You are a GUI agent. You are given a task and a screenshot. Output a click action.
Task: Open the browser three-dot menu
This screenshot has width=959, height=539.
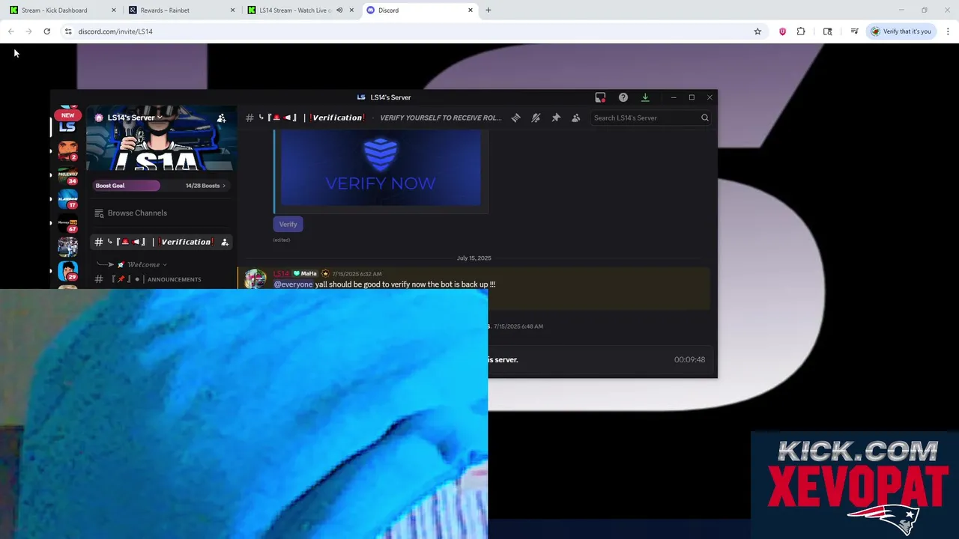(948, 31)
